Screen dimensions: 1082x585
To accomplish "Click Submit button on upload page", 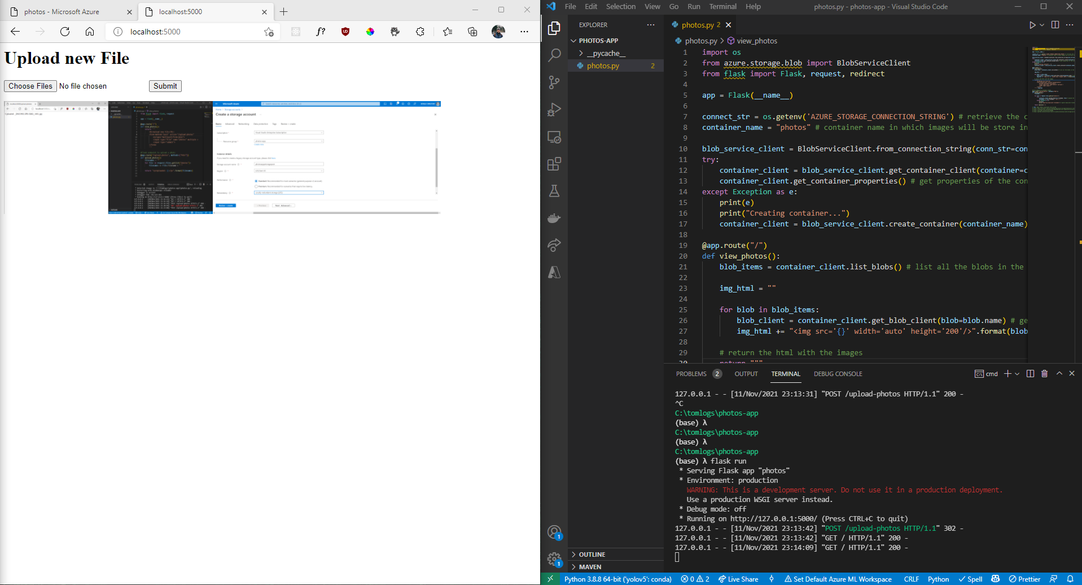I will tap(165, 86).
